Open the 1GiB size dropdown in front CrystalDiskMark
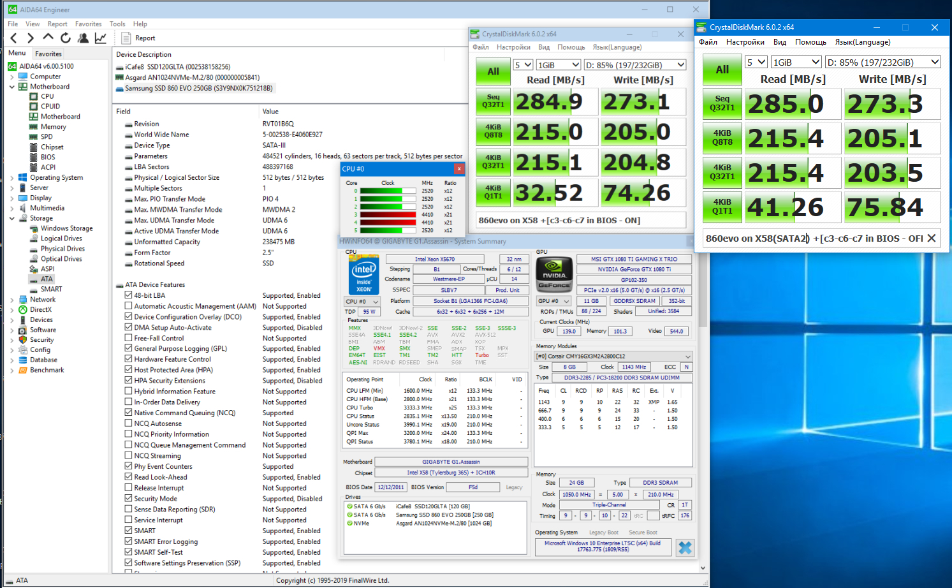 tap(796, 62)
